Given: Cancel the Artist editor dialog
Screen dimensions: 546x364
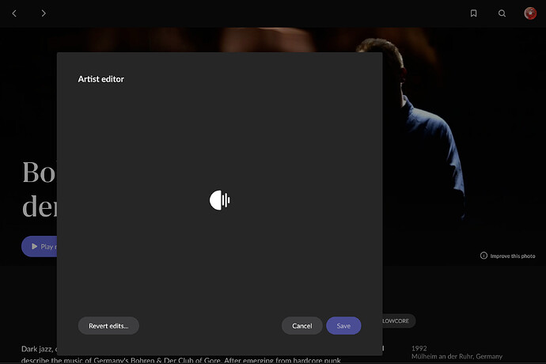Looking at the screenshot, I should 302,326.
